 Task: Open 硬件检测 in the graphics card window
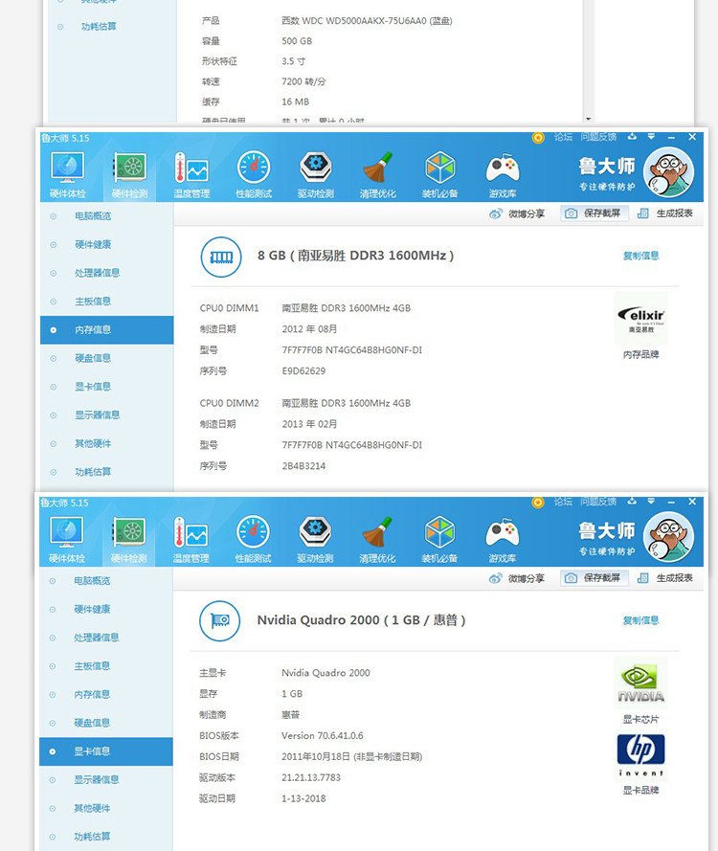(x=129, y=540)
